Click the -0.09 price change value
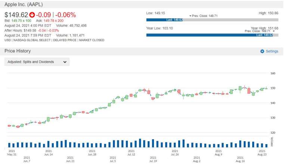284x164 pixels. (x=43, y=15)
